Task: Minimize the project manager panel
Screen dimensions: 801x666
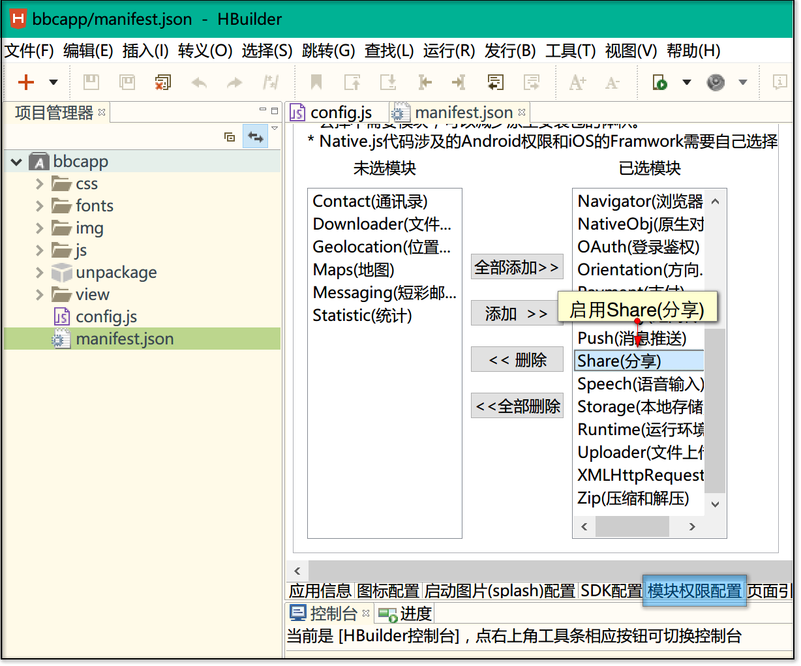Action: point(263,110)
